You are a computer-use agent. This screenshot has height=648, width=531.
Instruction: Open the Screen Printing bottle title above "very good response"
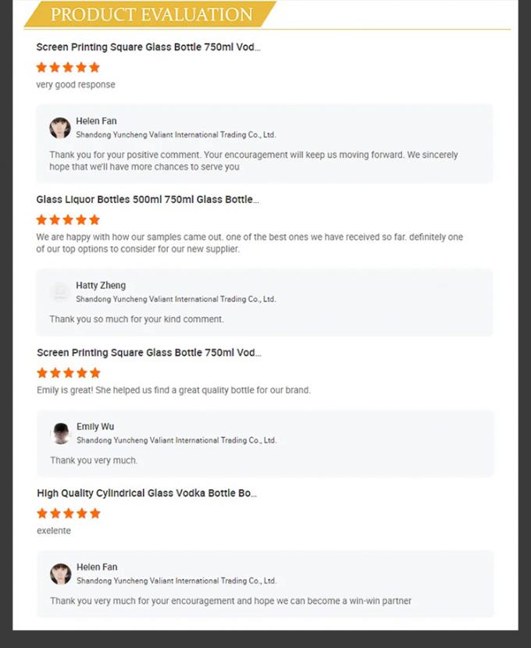[x=148, y=48]
